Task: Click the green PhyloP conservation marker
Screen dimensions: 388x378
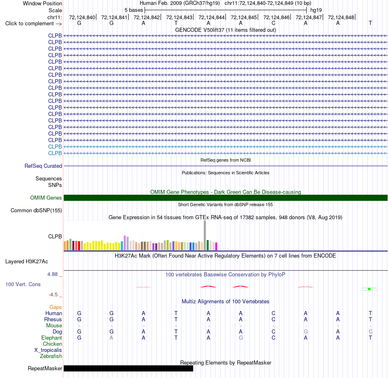Action: (369, 289)
